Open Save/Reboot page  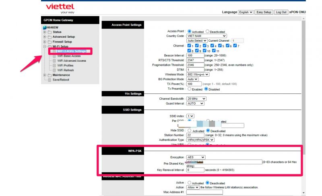click(61, 80)
